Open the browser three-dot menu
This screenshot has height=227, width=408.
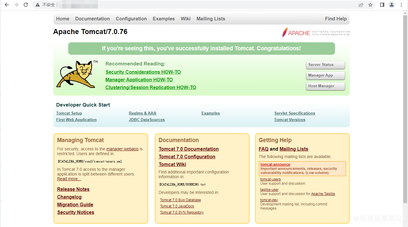tap(401, 5)
